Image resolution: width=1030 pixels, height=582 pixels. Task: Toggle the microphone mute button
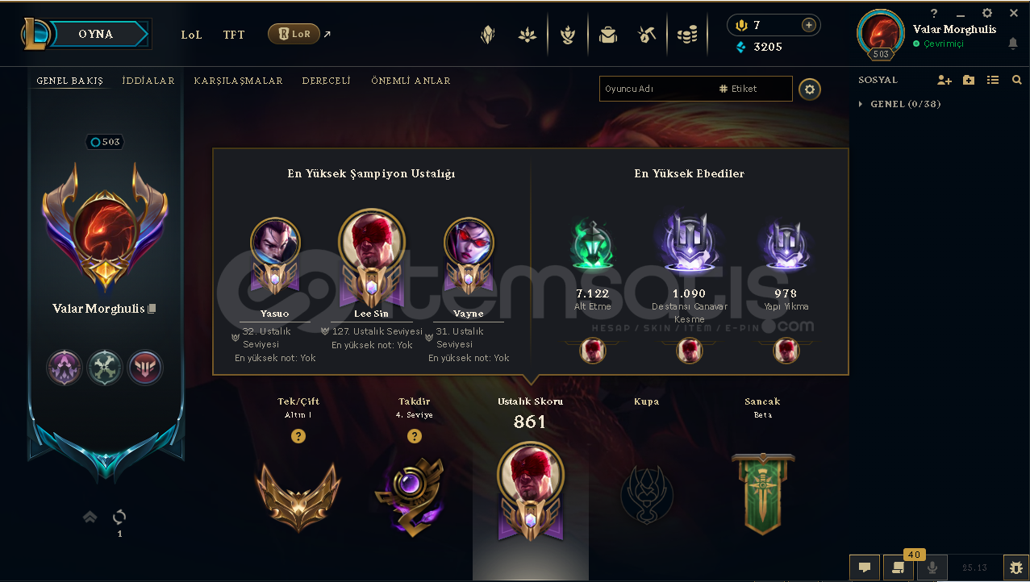(x=932, y=567)
